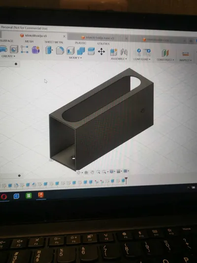Select the round hole on model's side face

coord(142,111)
